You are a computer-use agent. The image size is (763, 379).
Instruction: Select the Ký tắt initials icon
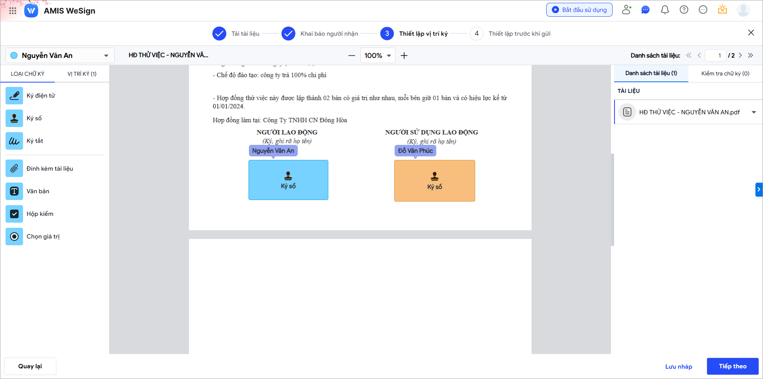[14, 141]
